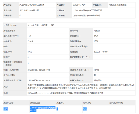The image size is (139, 114).
Task: Click the approach/departure angle value 16/18
Action: pyautogui.click(x=96, y=70)
